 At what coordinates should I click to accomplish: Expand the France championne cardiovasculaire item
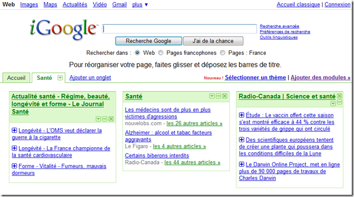tap(14, 148)
